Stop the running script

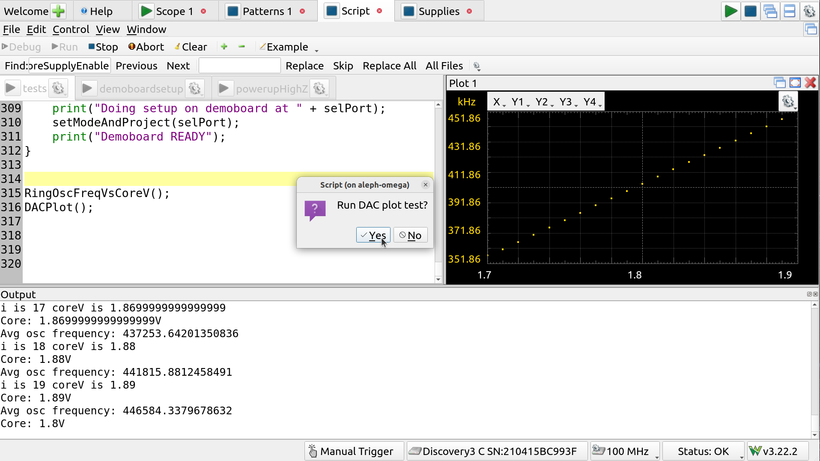click(103, 47)
